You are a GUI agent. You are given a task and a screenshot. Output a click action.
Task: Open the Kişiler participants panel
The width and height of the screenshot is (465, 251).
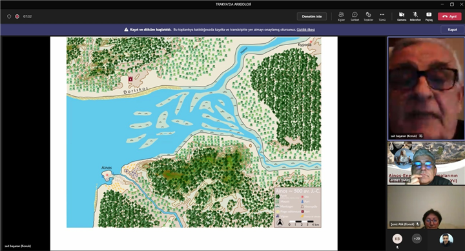(x=342, y=16)
